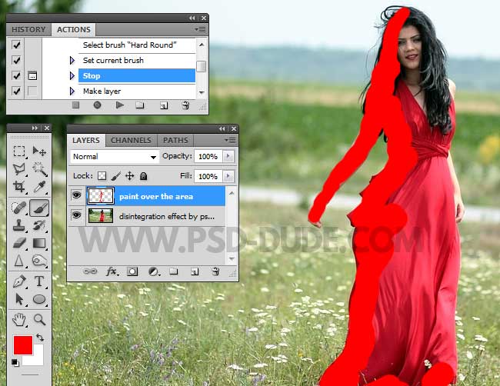Delete the selected layer
The image size is (500, 386).
215,271
